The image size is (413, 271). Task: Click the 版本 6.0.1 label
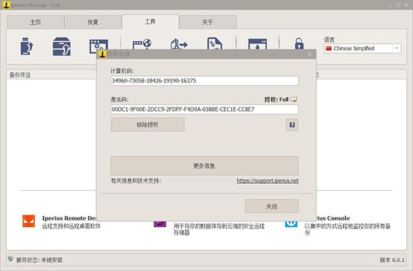pyautogui.click(x=392, y=260)
